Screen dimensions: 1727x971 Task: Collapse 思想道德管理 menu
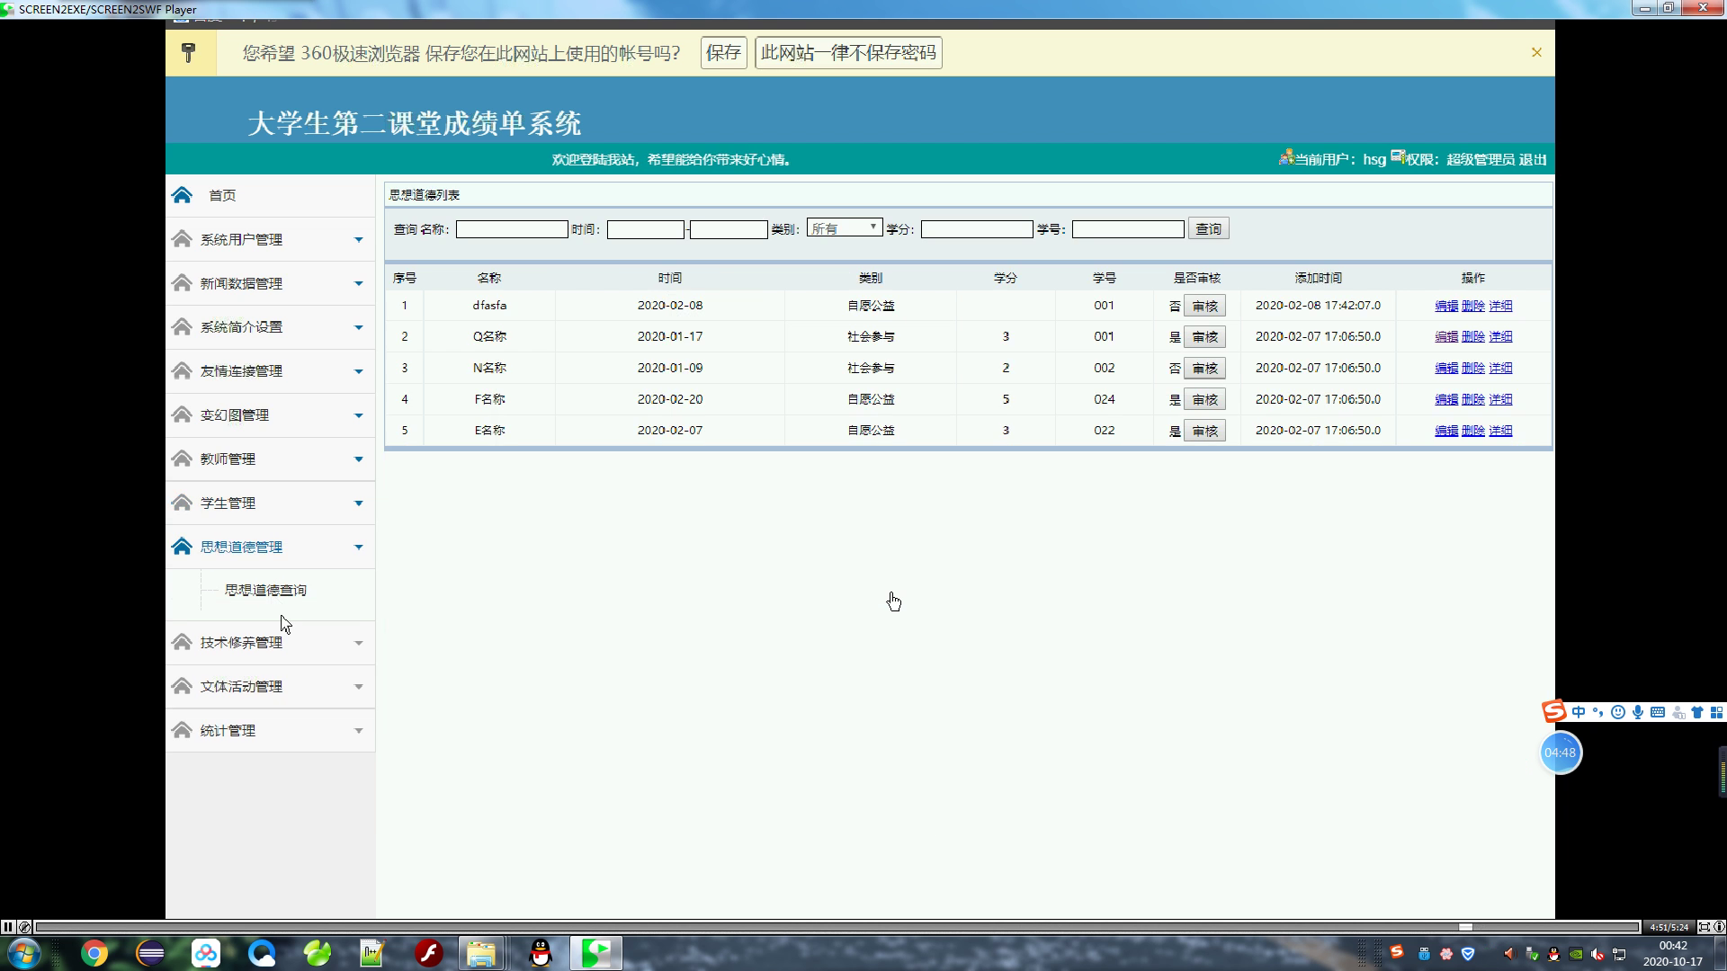point(270,547)
